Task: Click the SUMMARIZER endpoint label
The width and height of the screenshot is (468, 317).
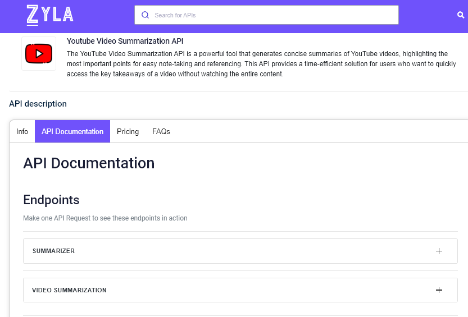Action: tap(54, 251)
